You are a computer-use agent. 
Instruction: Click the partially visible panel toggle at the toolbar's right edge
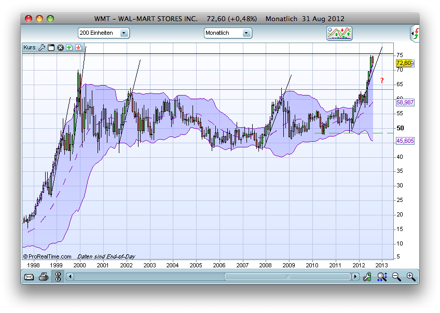(415, 33)
